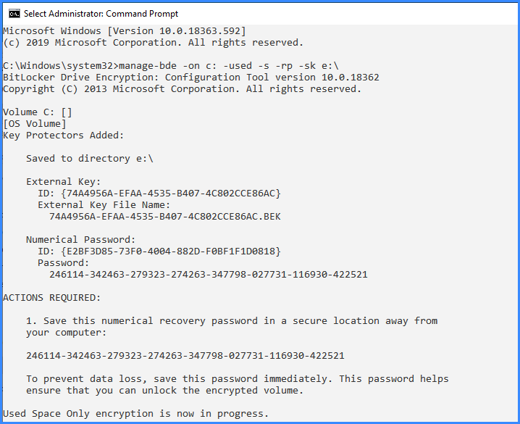Click the '[OS Volume]' text

pos(35,124)
